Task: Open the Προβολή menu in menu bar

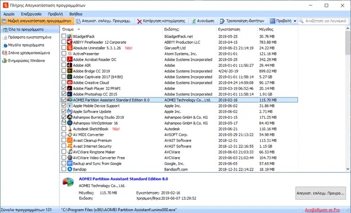Action: [55, 14]
